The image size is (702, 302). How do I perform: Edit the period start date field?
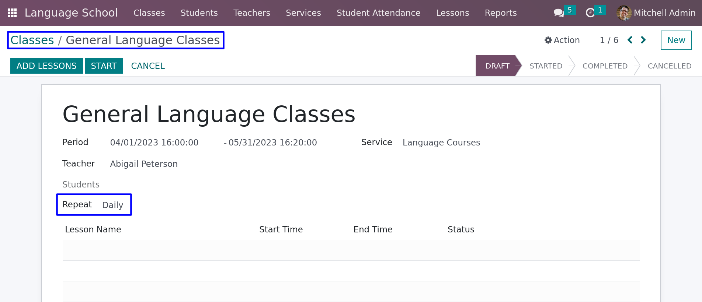coord(154,143)
